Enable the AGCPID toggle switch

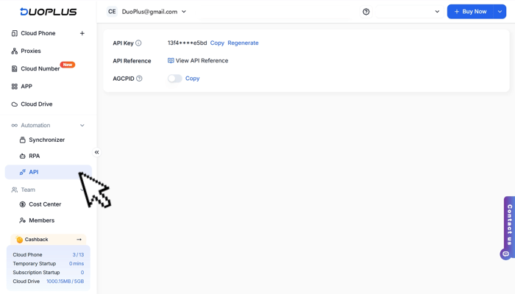click(174, 79)
